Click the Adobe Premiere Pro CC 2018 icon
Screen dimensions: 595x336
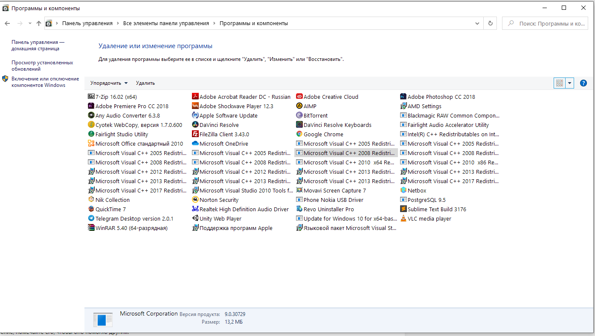point(91,106)
